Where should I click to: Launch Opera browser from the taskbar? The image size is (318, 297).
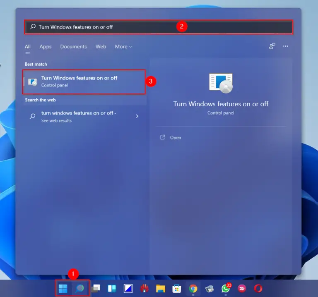(258, 288)
